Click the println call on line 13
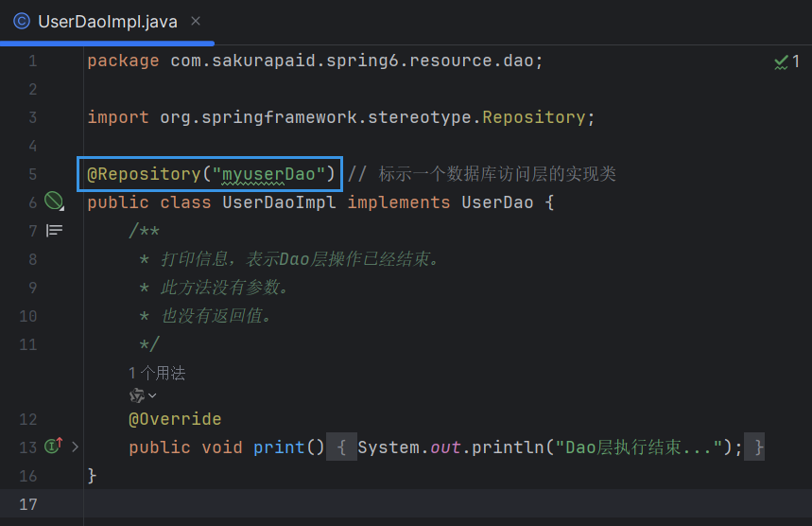Viewport: 812px width, 526px height. point(508,447)
